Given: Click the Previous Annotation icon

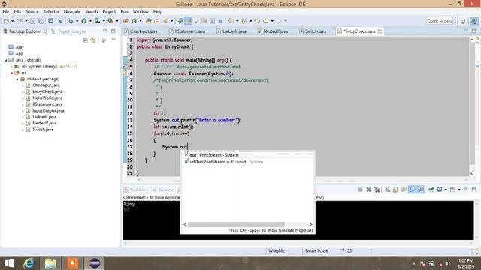Looking at the screenshot, I should click(x=244, y=21).
